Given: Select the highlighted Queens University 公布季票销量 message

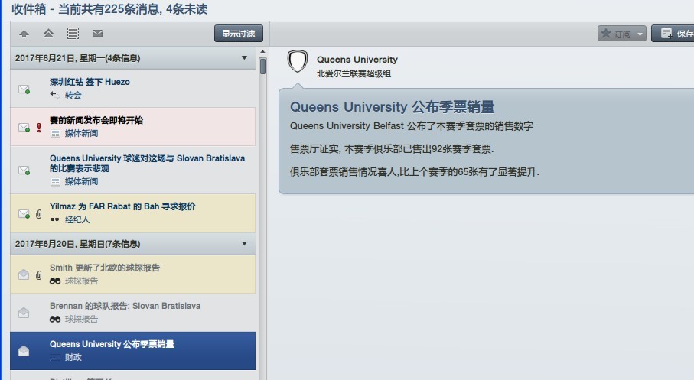Looking at the screenshot, I should tap(133, 351).
